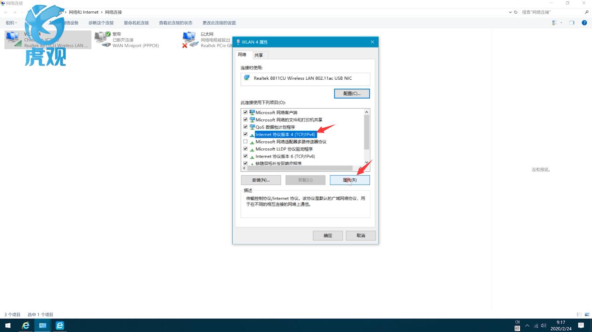The height and width of the screenshot is (332, 592).
Task: Uncheck Microsoft 网络客户端 checkbox
Action: (246, 112)
